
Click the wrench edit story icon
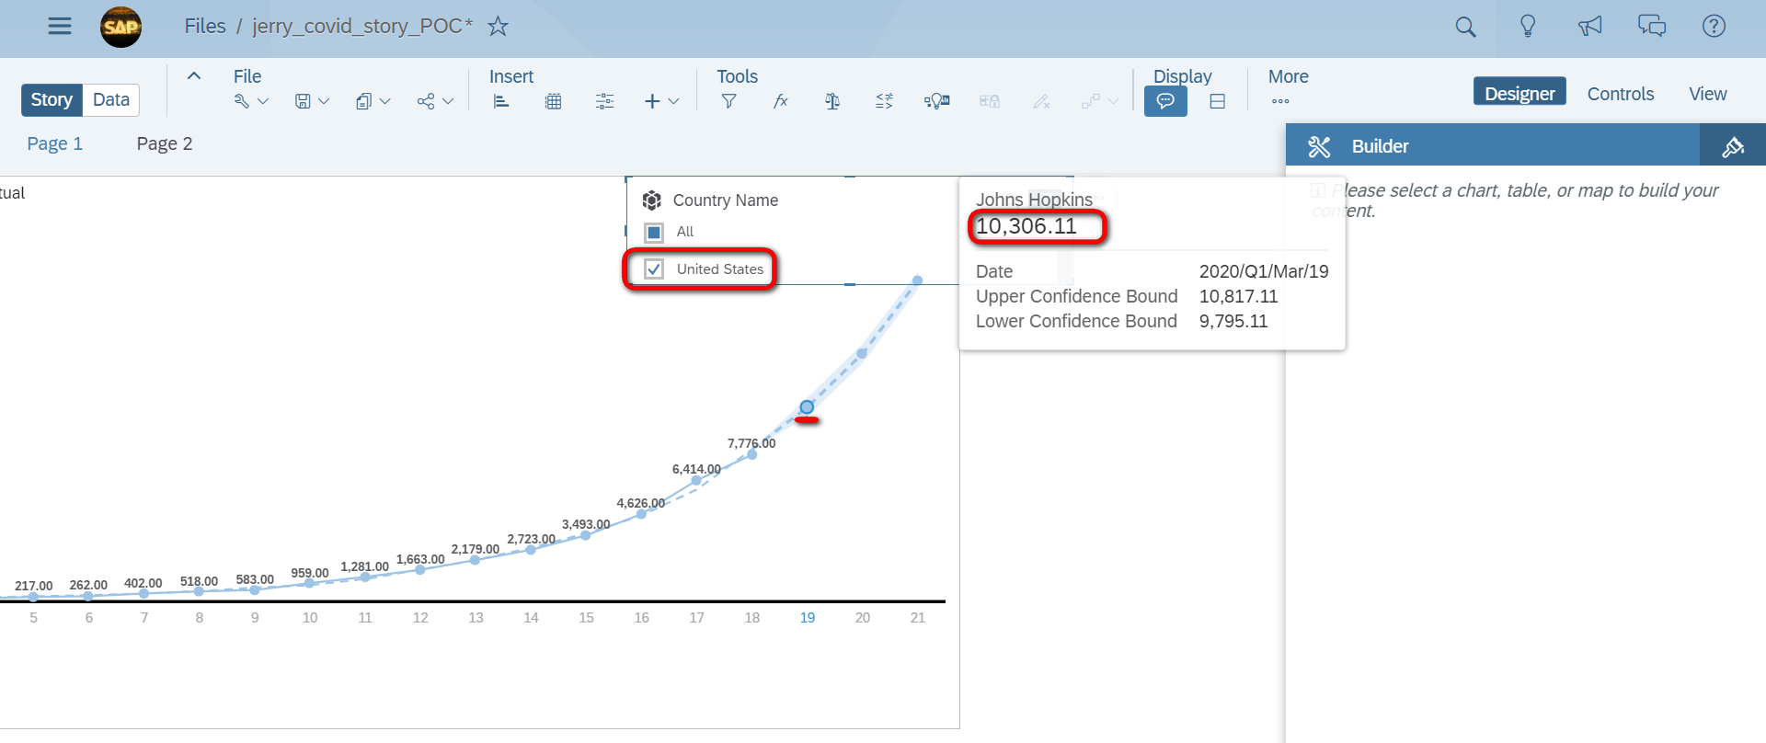(242, 101)
